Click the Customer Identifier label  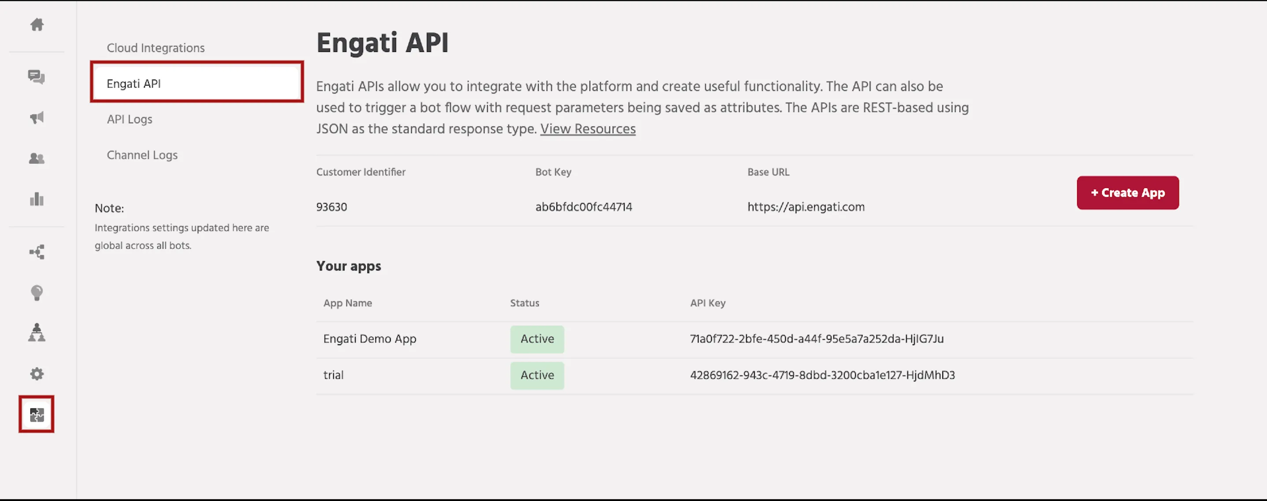(x=360, y=172)
